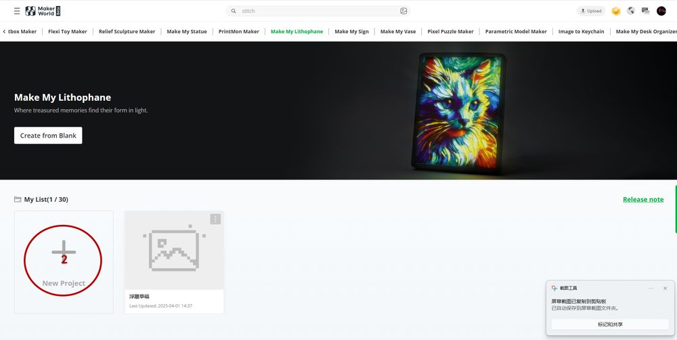Open the messages icon in header

(x=645, y=11)
